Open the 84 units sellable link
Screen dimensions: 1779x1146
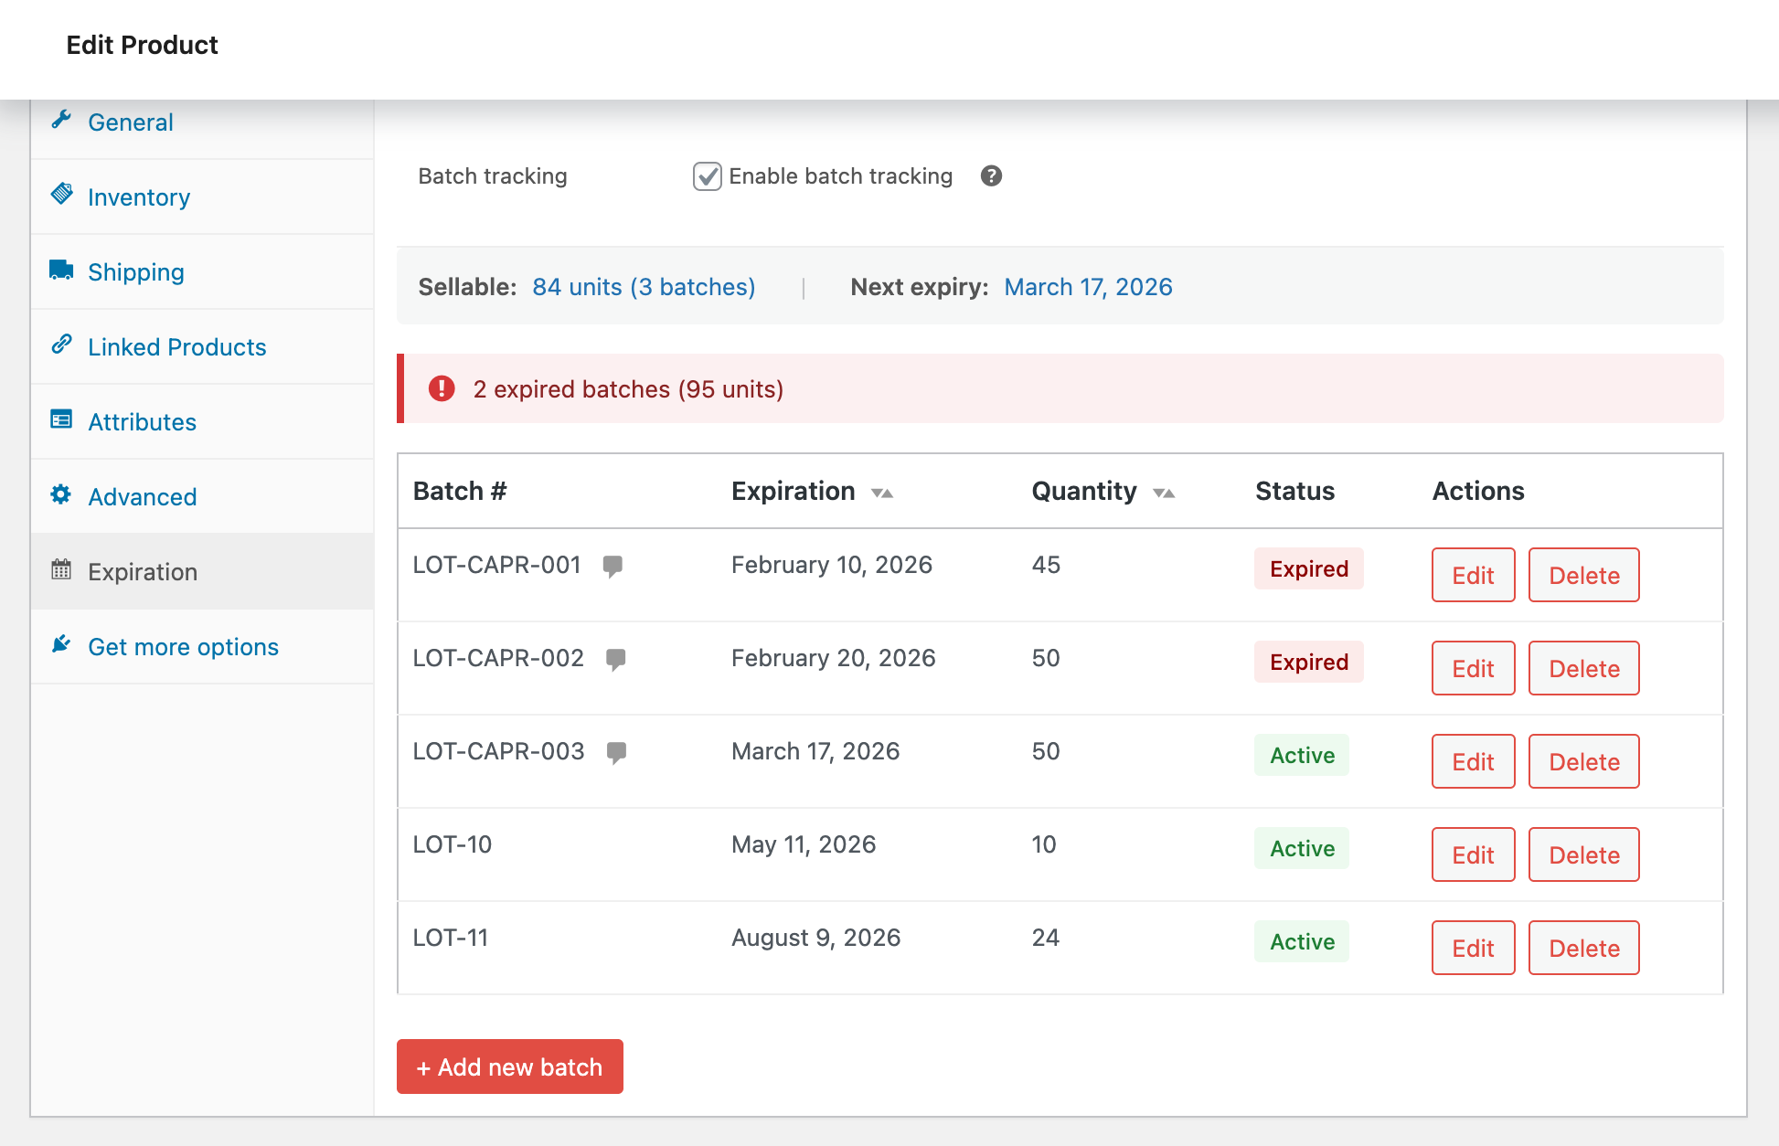click(x=644, y=286)
